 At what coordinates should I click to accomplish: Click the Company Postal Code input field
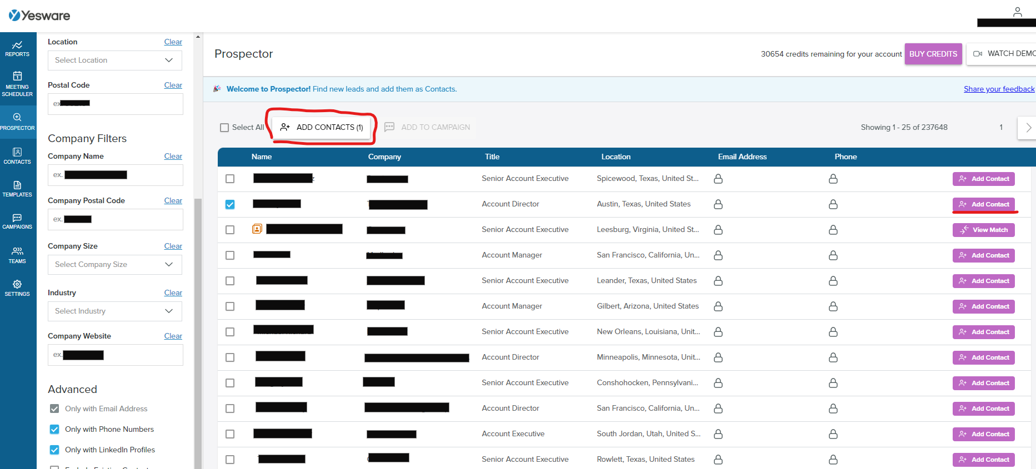coord(116,219)
